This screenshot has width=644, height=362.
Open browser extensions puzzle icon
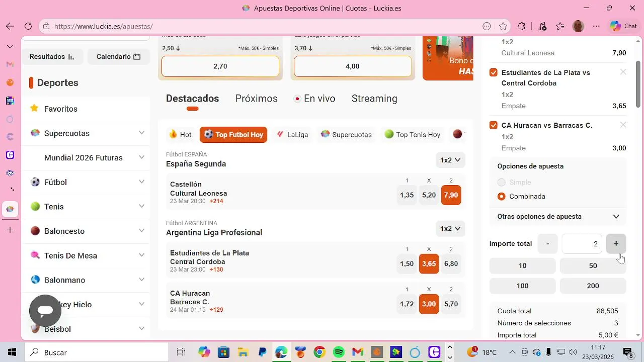[522, 26]
